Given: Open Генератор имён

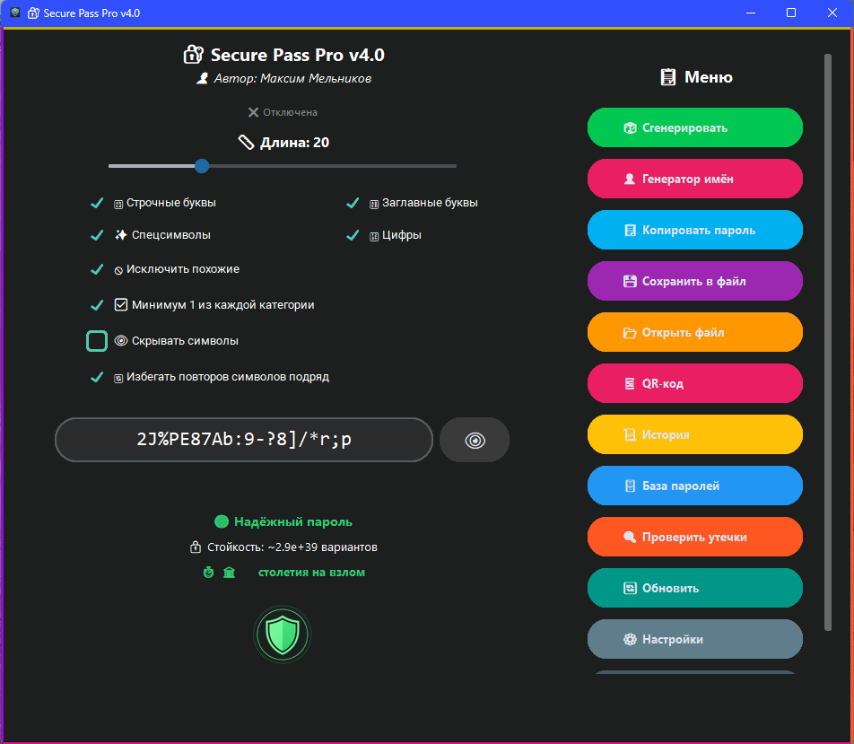Looking at the screenshot, I should coord(694,179).
